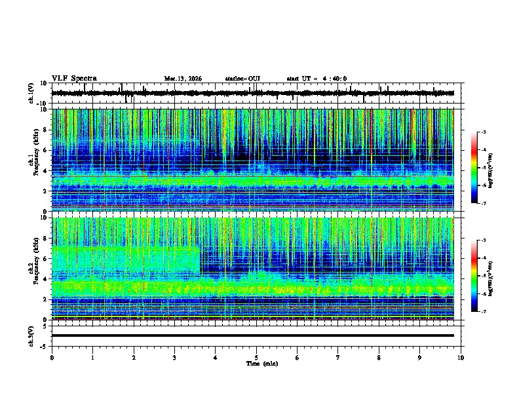Click the "station=OUI" header text
The image size is (519, 401).
point(242,79)
